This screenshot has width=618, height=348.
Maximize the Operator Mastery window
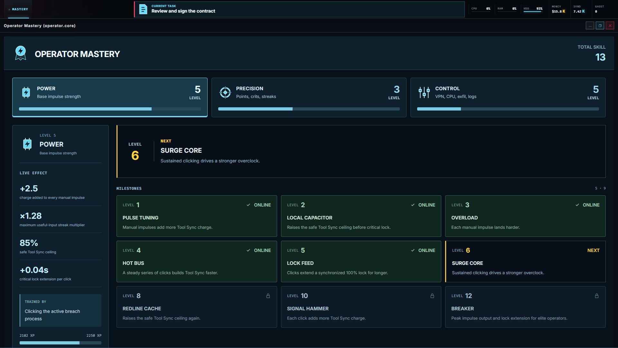click(600, 25)
